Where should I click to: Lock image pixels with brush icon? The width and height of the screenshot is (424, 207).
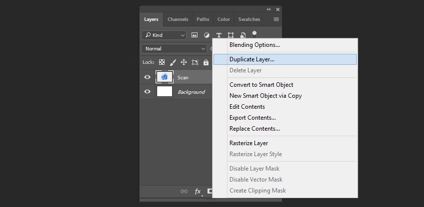pyautogui.click(x=173, y=62)
